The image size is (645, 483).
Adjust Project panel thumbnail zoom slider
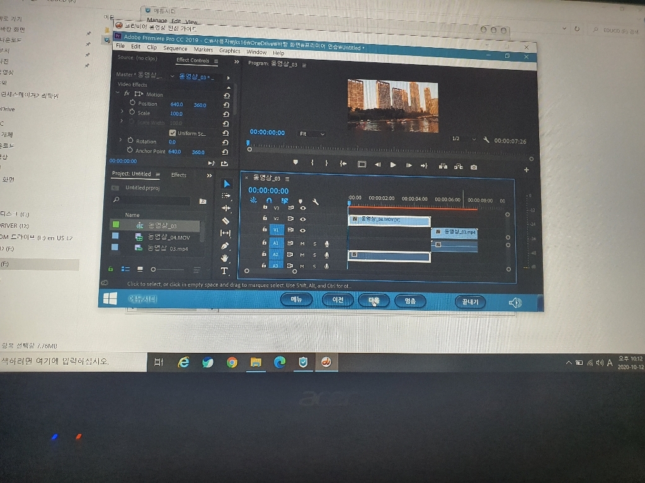coord(169,269)
